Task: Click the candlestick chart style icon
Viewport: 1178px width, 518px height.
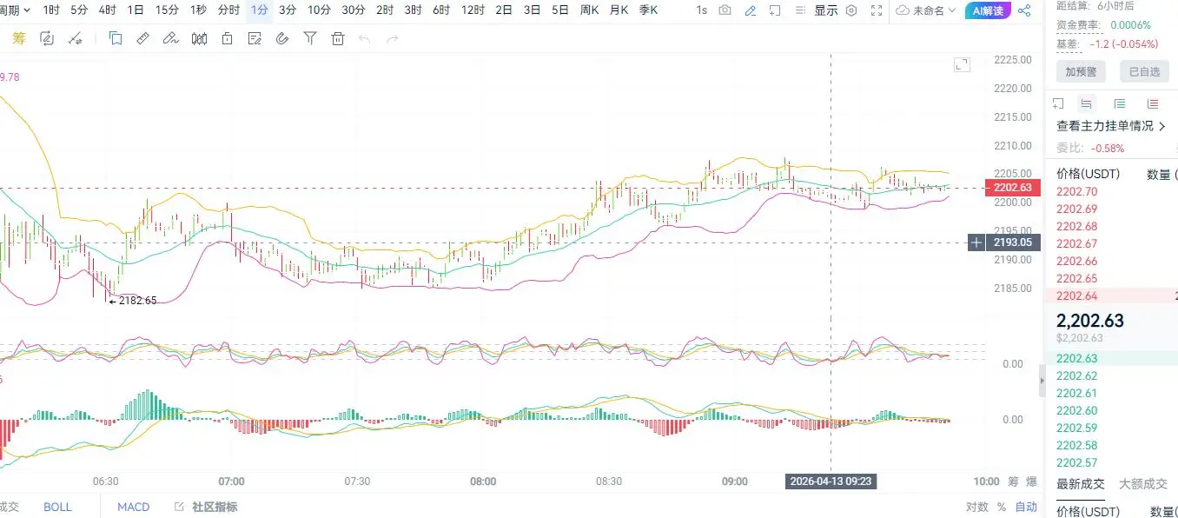Action: pos(199,38)
